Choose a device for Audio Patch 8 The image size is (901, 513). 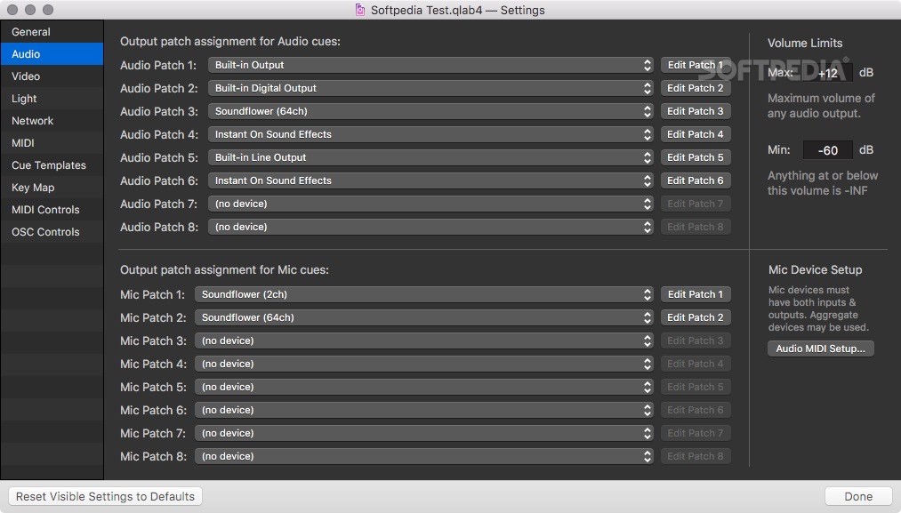pos(430,227)
